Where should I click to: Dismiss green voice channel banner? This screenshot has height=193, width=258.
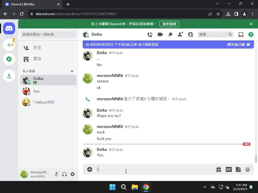pyautogui.click(x=251, y=24)
